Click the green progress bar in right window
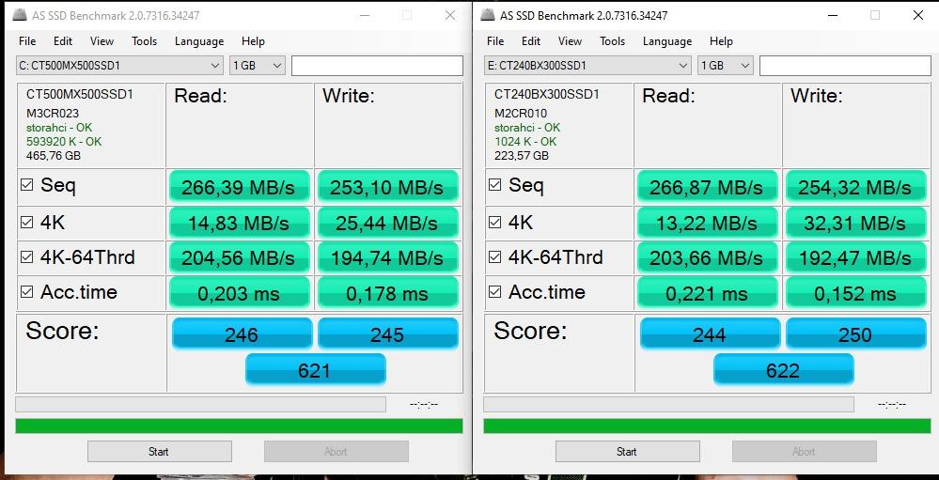This screenshot has width=939, height=480. click(x=707, y=426)
